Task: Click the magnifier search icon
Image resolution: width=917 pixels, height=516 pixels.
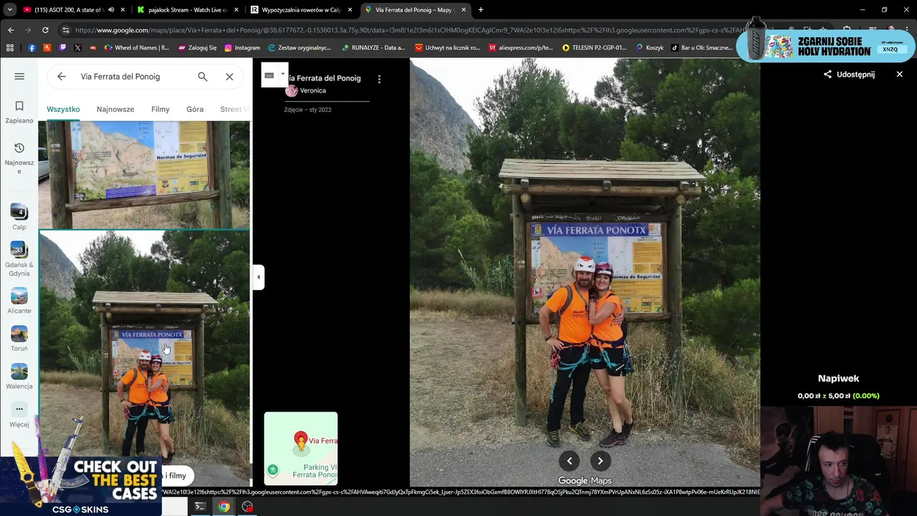Action: coord(203,77)
